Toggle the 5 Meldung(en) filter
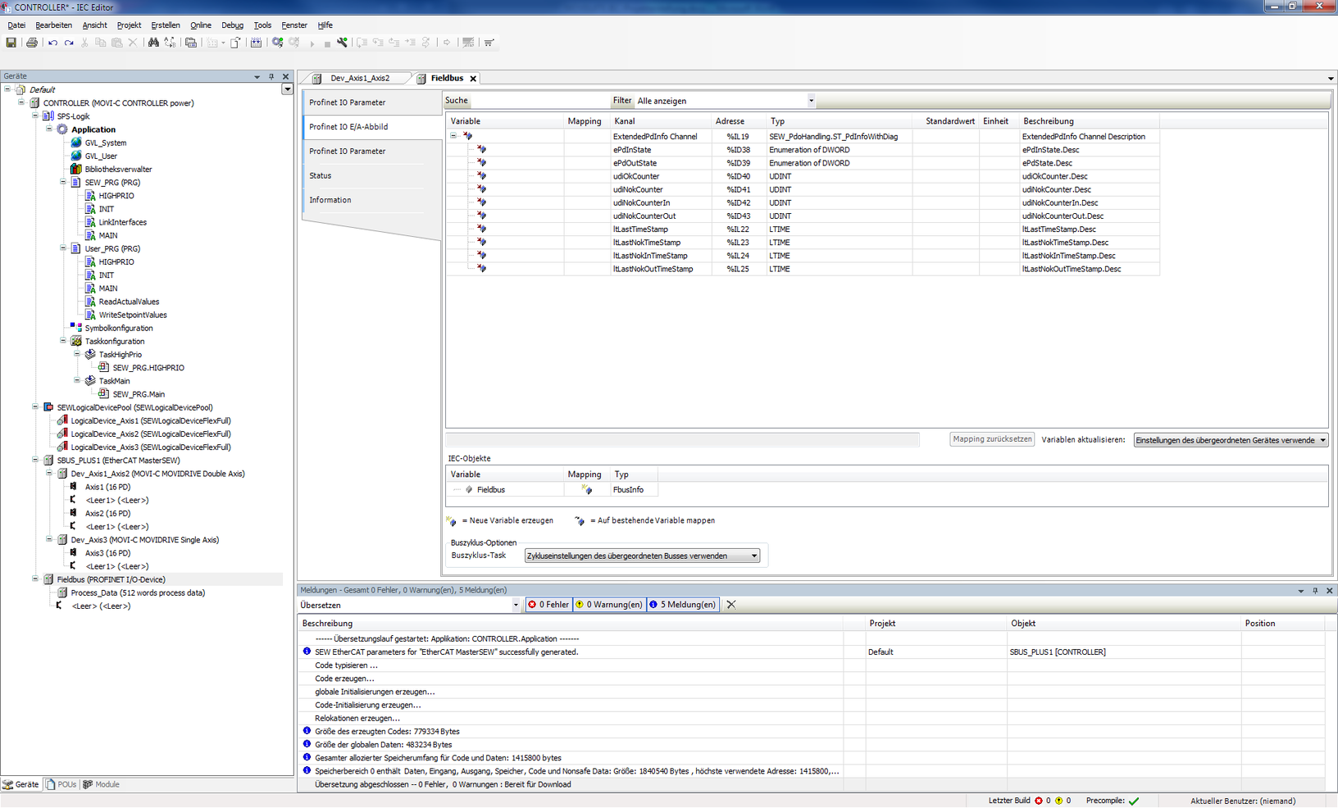The image size is (1338, 808). pyautogui.click(x=683, y=605)
